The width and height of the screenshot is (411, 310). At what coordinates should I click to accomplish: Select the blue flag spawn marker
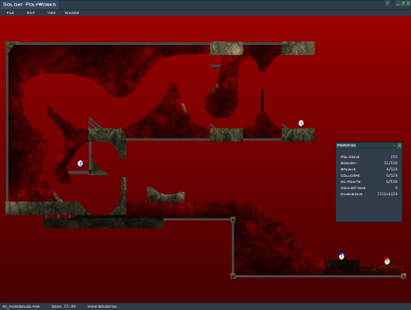point(341,256)
